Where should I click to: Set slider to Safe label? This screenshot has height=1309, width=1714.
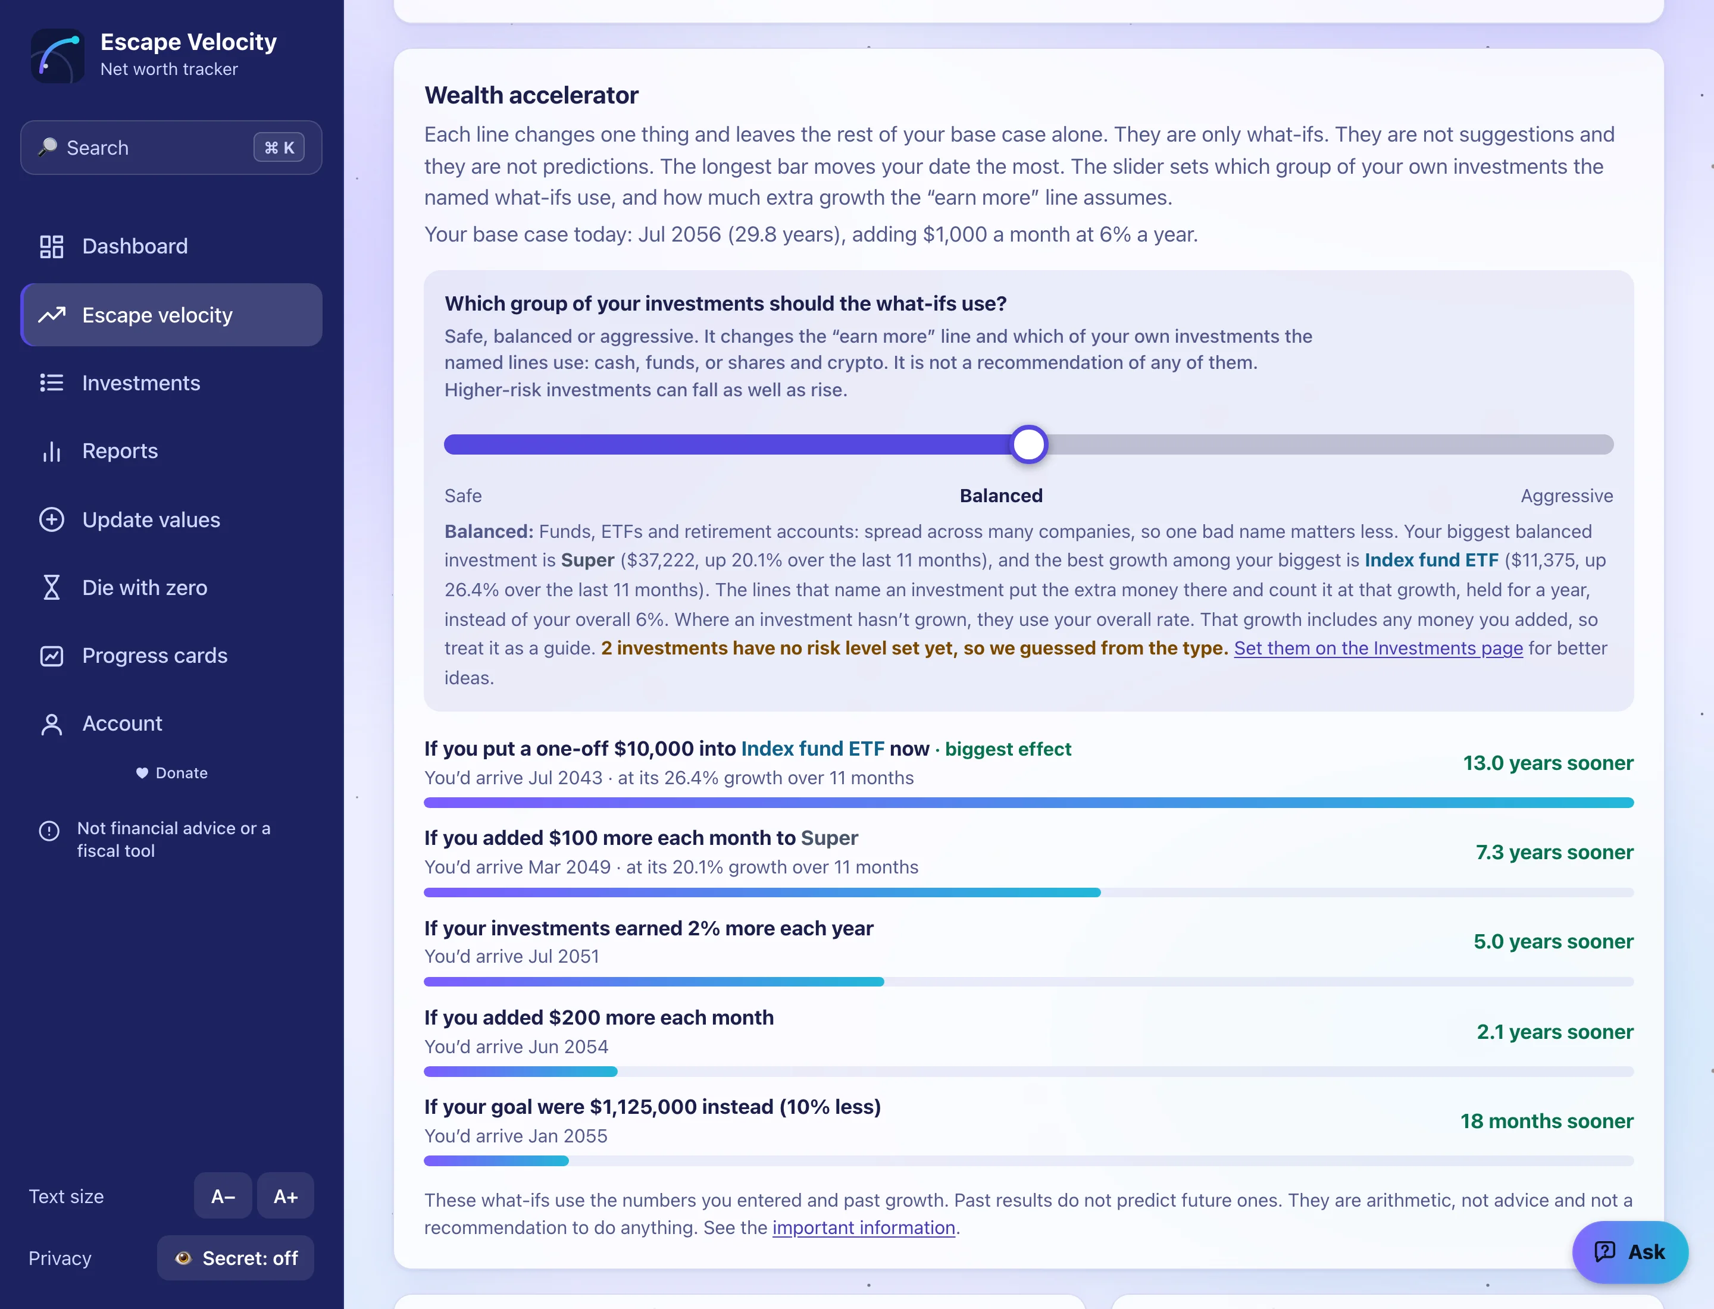[463, 496]
